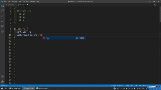Screen dimensions: 161x90
Task: Switch to the txt file taskbar window
Action: (x=42, y=88)
